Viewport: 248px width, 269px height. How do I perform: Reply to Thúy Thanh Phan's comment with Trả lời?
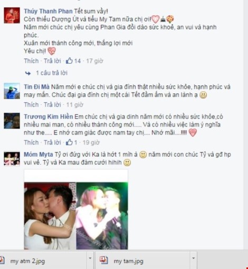tap(52, 61)
